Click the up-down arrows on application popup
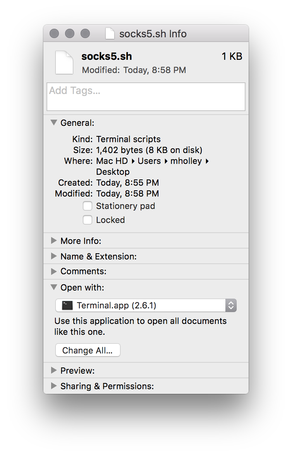This screenshot has height=456, width=292. pyautogui.click(x=231, y=306)
